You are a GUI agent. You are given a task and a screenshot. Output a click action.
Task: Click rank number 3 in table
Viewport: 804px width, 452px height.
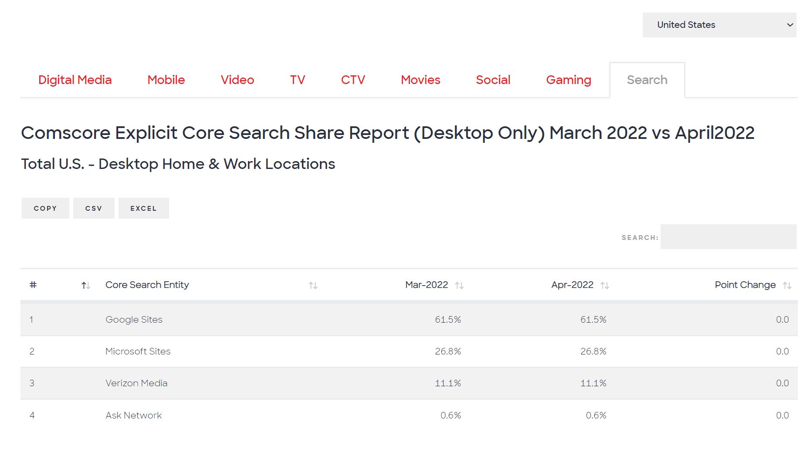coord(32,383)
